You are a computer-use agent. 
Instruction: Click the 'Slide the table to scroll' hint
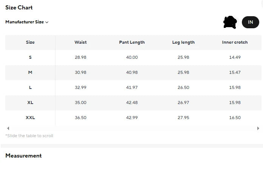point(29,136)
